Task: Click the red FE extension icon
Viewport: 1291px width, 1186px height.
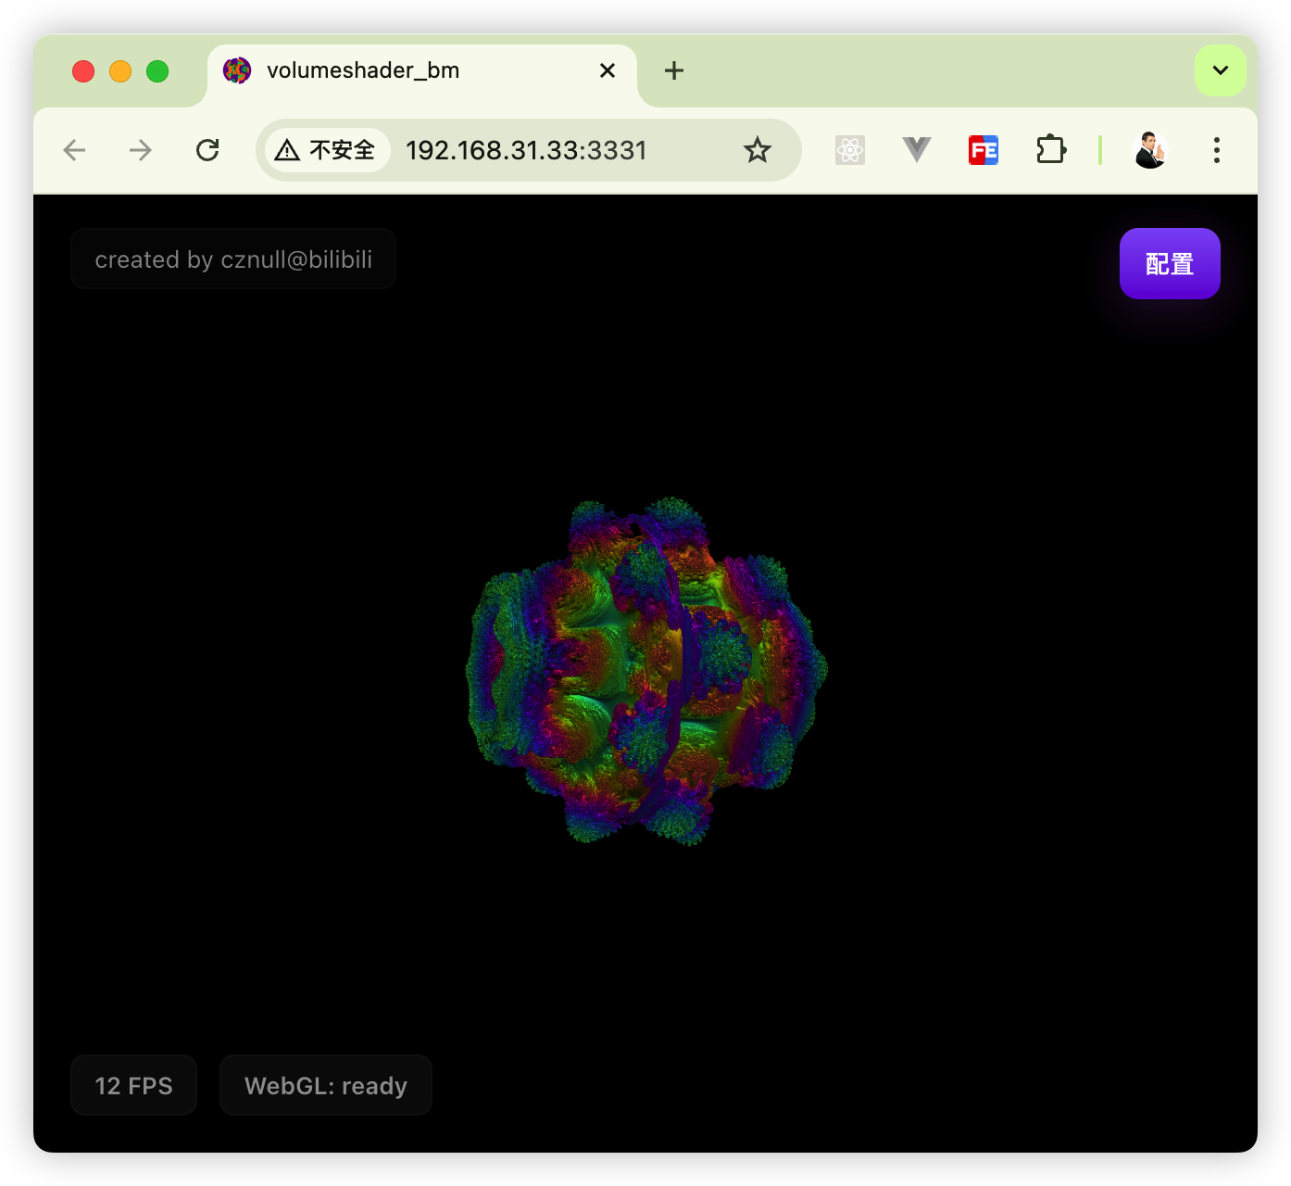Action: point(983,150)
